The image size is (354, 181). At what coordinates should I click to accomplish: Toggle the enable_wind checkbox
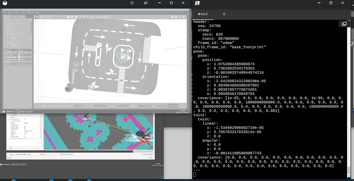point(19,59)
